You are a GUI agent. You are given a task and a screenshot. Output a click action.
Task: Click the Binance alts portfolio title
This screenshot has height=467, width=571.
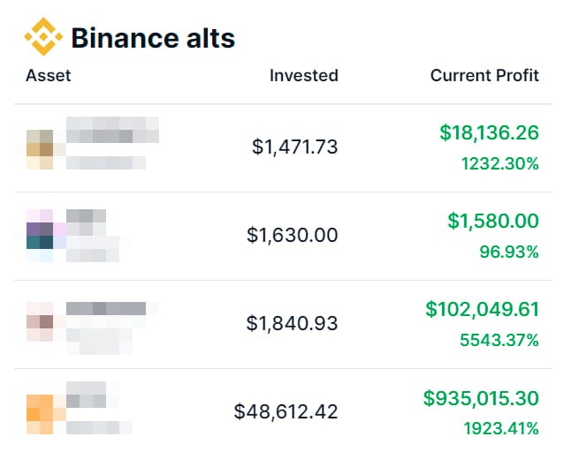point(153,39)
